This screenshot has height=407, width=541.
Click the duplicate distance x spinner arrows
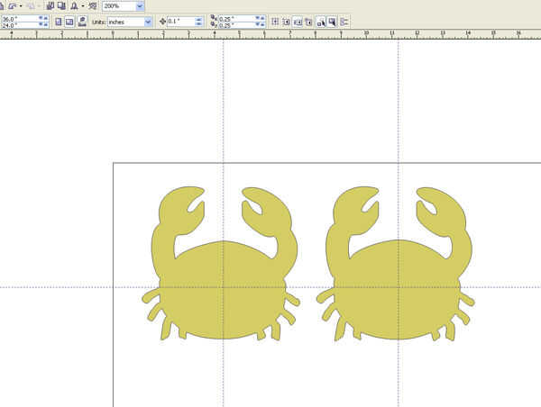click(x=261, y=18)
